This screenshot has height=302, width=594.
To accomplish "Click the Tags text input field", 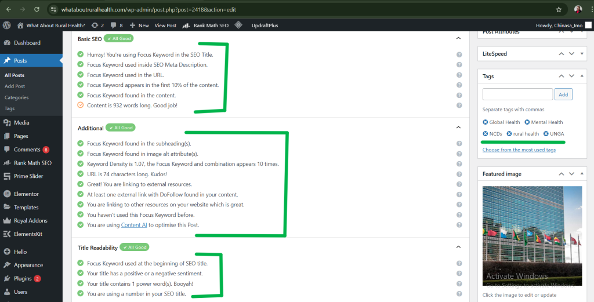I will 517,94.
